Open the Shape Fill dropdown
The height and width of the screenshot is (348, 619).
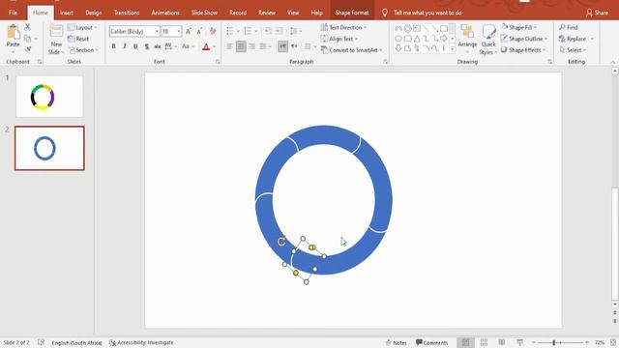(519, 27)
